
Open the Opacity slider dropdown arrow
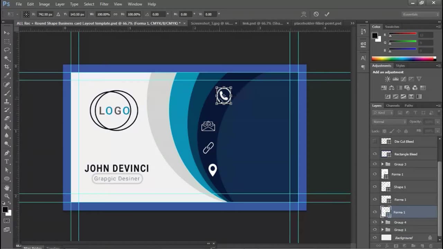coord(437,122)
